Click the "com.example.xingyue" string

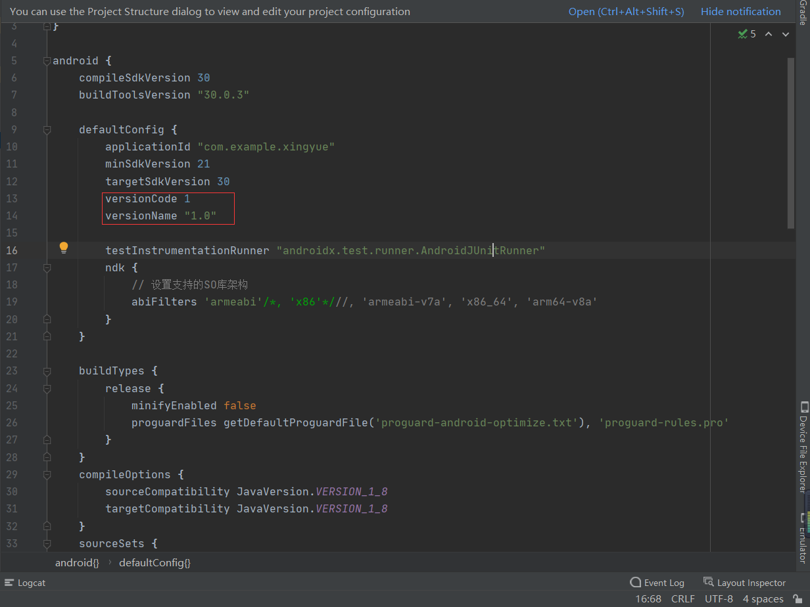point(266,146)
